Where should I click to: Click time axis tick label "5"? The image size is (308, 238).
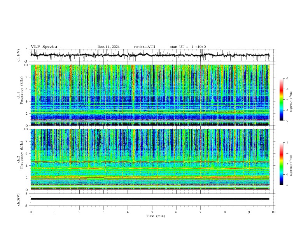(x=152, y=212)
